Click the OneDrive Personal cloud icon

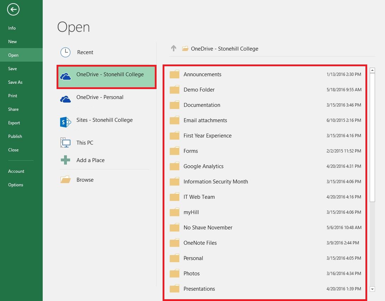[x=65, y=99]
